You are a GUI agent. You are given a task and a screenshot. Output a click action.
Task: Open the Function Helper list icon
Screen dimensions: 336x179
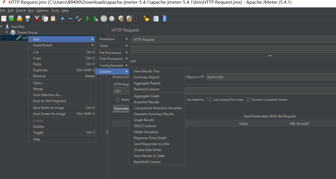click(x=156, y=19)
